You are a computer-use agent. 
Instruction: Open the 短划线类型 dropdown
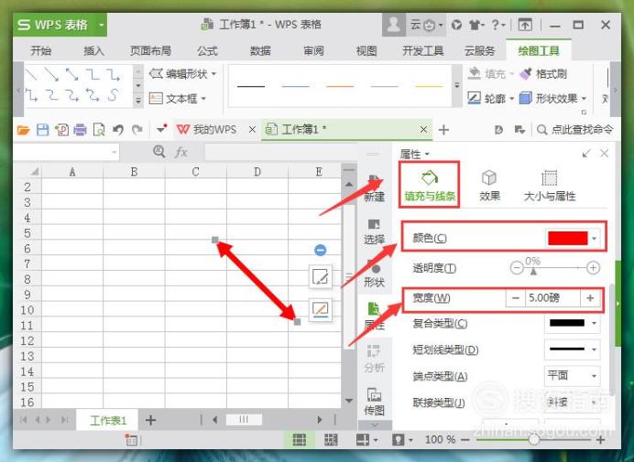tap(572, 349)
